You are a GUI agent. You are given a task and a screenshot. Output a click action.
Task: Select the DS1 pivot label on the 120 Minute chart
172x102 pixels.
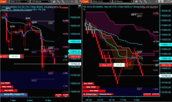click(x=51, y=73)
